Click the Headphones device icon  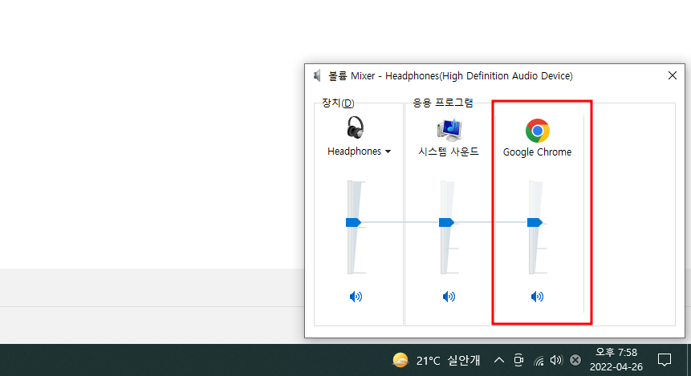pos(356,127)
